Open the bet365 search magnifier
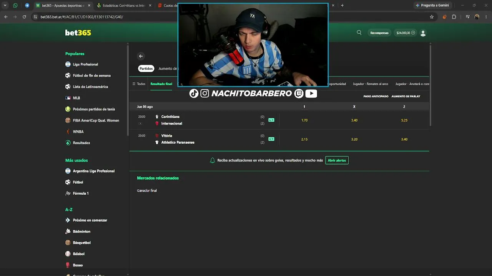The width and height of the screenshot is (492, 276). pyautogui.click(x=359, y=33)
